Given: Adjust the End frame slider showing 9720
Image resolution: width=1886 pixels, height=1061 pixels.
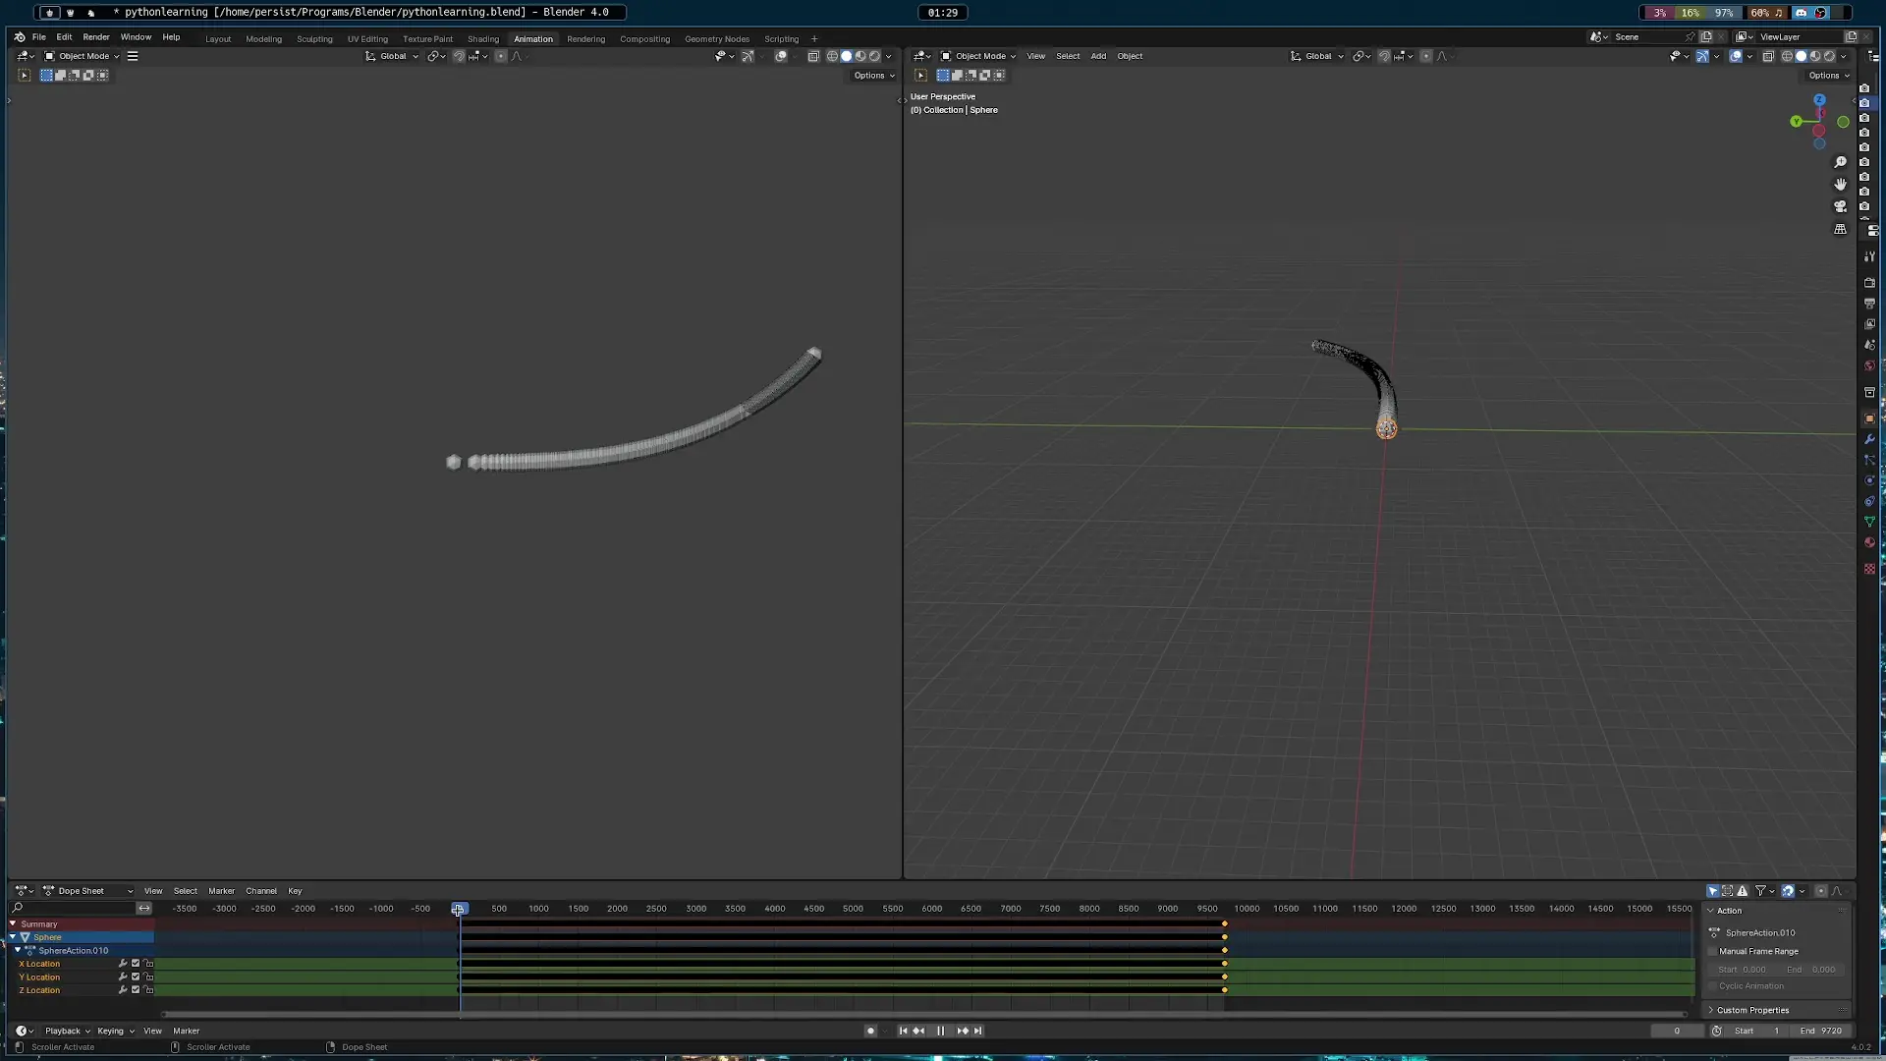Looking at the screenshot, I should [1819, 1031].
